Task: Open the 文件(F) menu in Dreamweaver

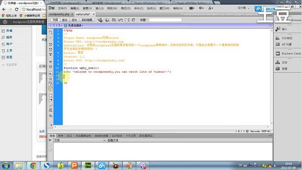Action: 62,8
